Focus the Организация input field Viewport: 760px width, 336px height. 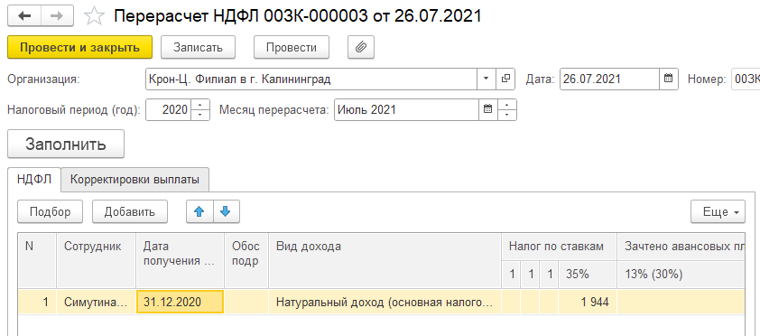click(x=311, y=79)
